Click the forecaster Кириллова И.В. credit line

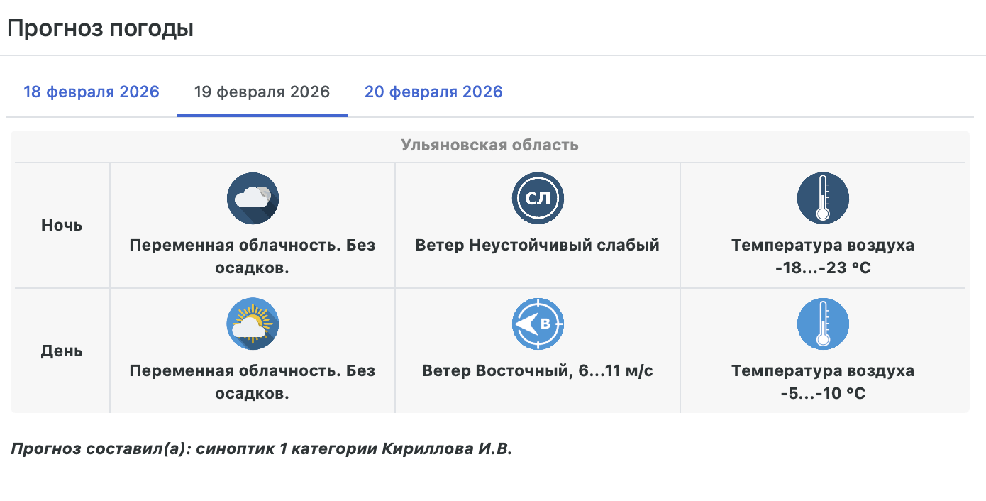(261, 449)
